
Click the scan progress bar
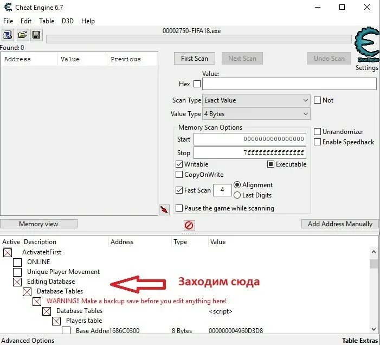click(x=199, y=39)
